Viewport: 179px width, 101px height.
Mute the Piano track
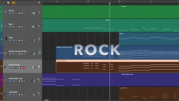click(13, 40)
